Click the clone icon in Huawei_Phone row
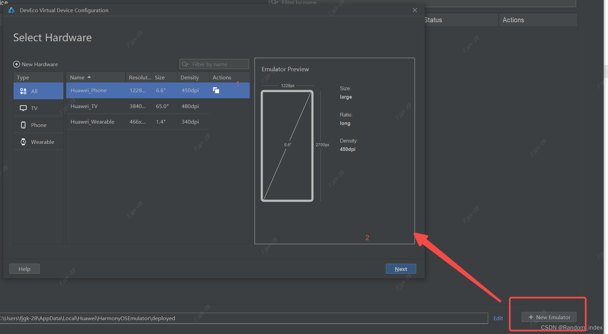 pyautogui.click(x=216, y=90)
